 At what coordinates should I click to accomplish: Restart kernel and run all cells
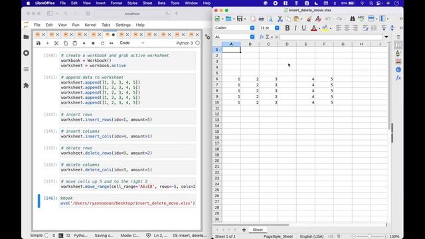click(112, 43)
